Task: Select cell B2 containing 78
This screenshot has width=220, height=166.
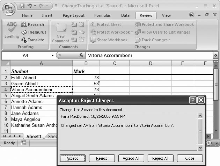Action: [x=86, y=78]
